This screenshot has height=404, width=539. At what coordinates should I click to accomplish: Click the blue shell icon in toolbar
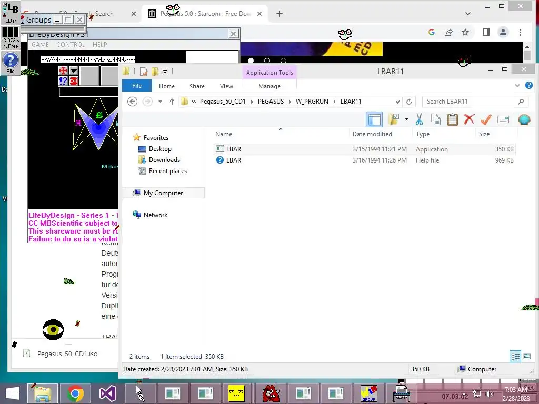524,119
